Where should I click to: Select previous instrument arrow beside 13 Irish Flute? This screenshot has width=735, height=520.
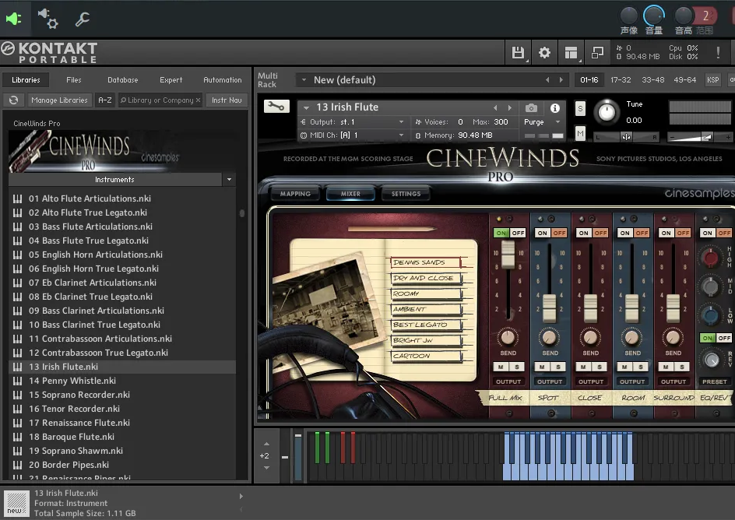[x=495, y=107]
